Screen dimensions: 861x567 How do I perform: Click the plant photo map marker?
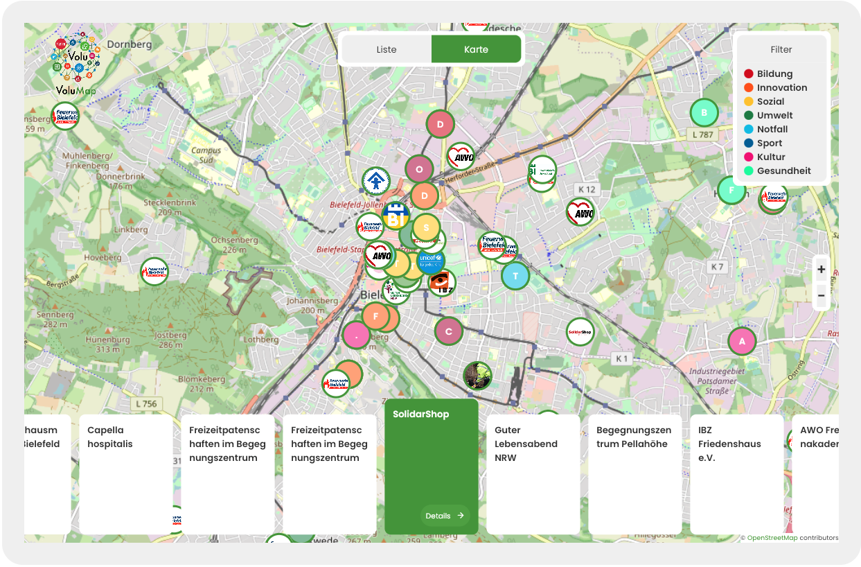coord(477,376)
